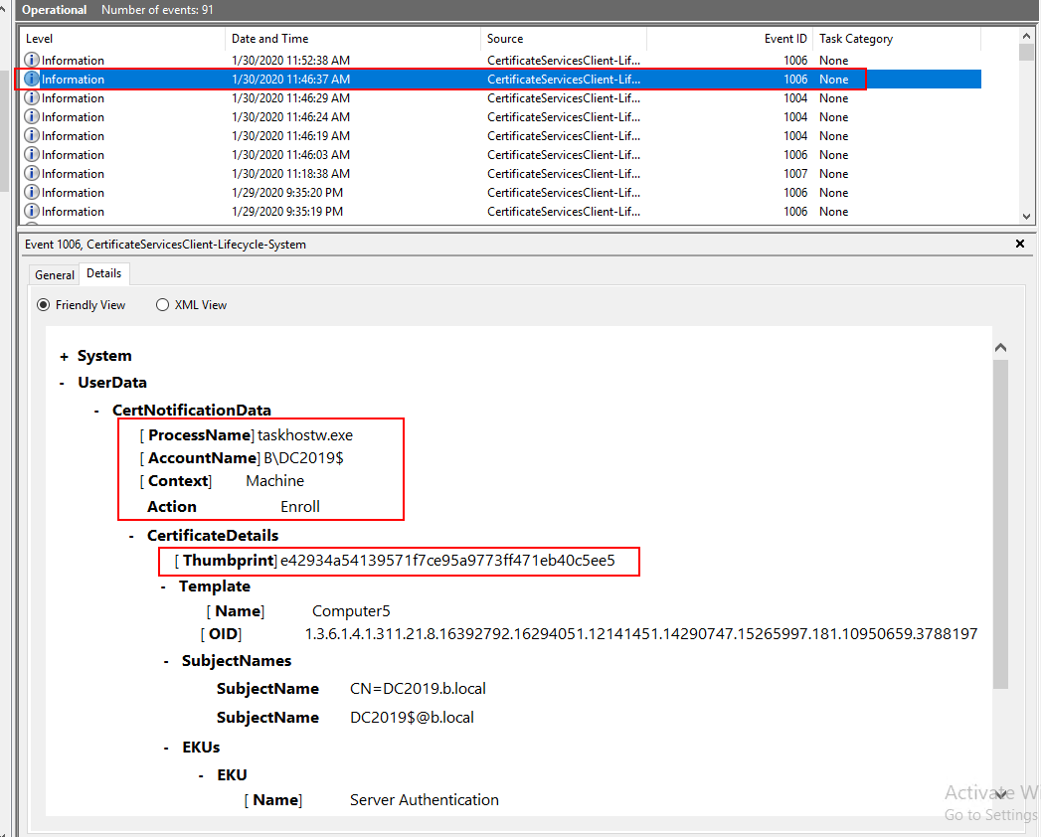Click info icon of 11:52:38 AM event
Image resolution: width=1041 pixels, height=837 pixels.
pyautogui.click(x=32, y=61)
